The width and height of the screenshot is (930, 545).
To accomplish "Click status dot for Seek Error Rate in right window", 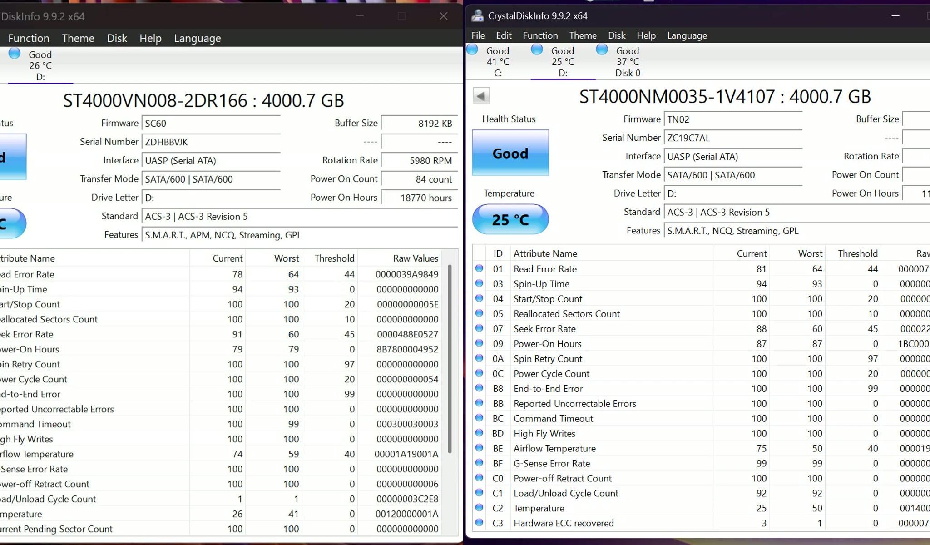I will point(479,328).
